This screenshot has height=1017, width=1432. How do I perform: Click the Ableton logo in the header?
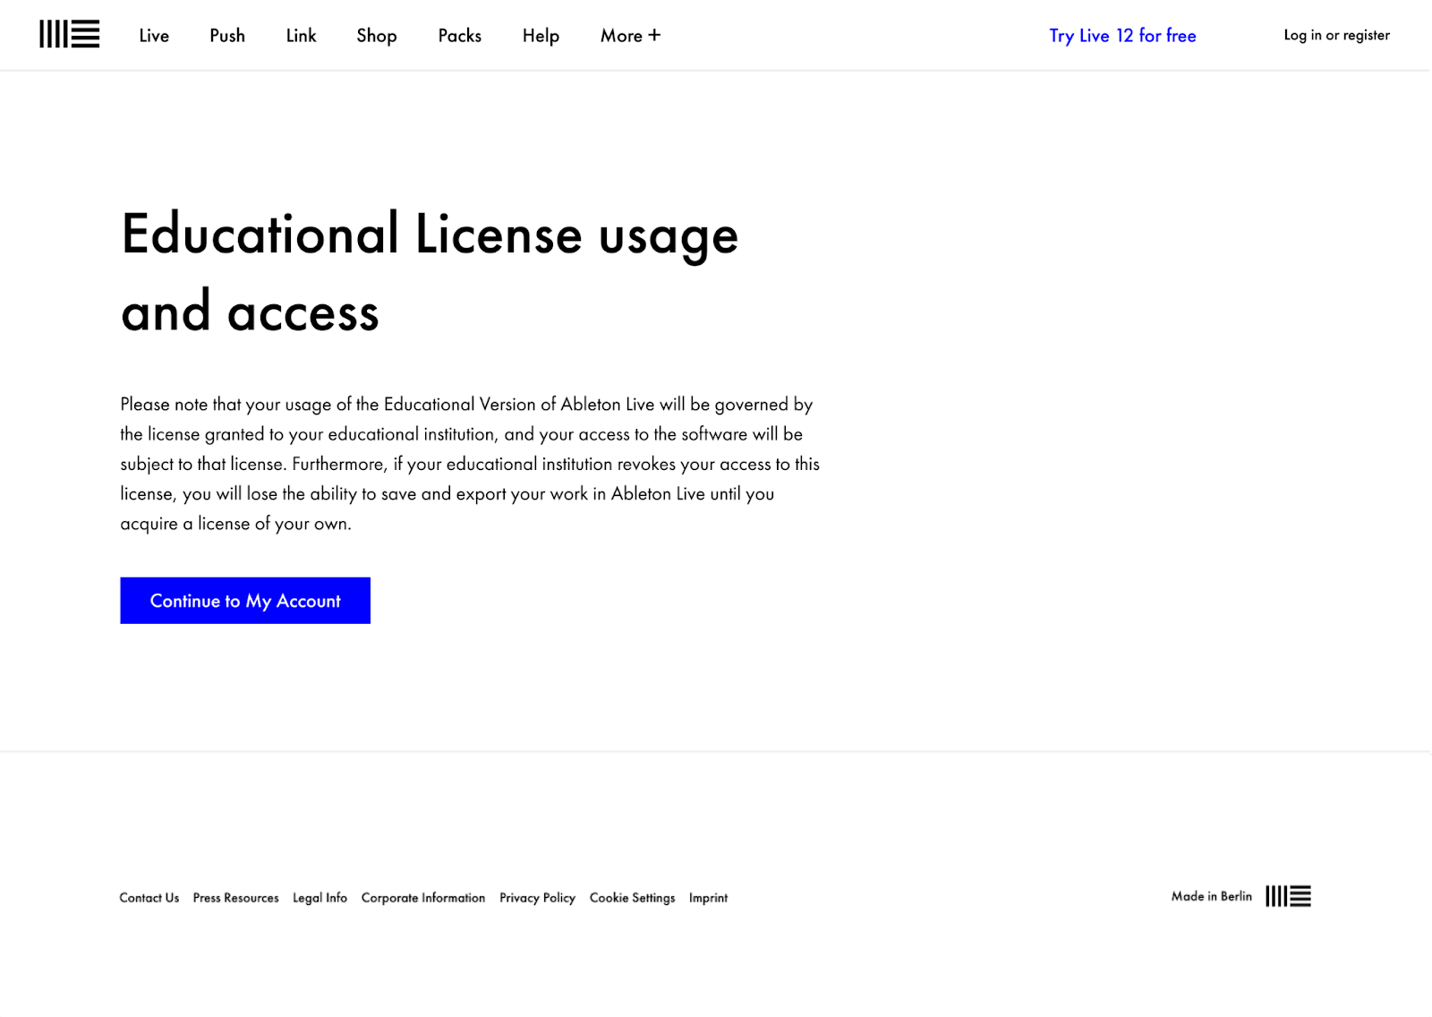(x=69, y=35)
